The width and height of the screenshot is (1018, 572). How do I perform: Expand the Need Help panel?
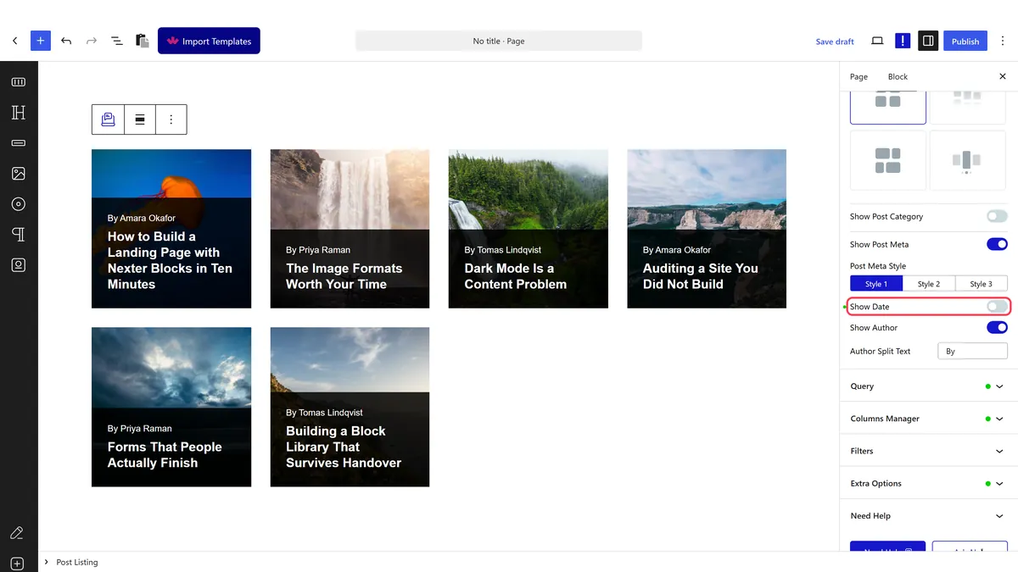928,515
